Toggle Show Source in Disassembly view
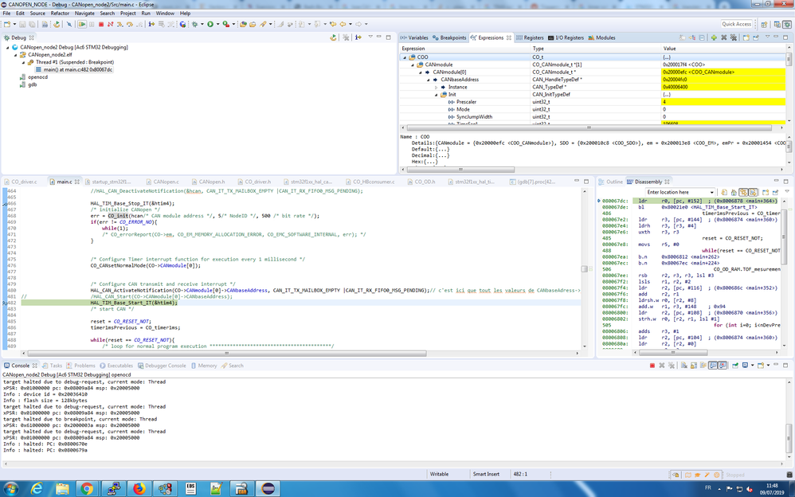 click(753, 192)
